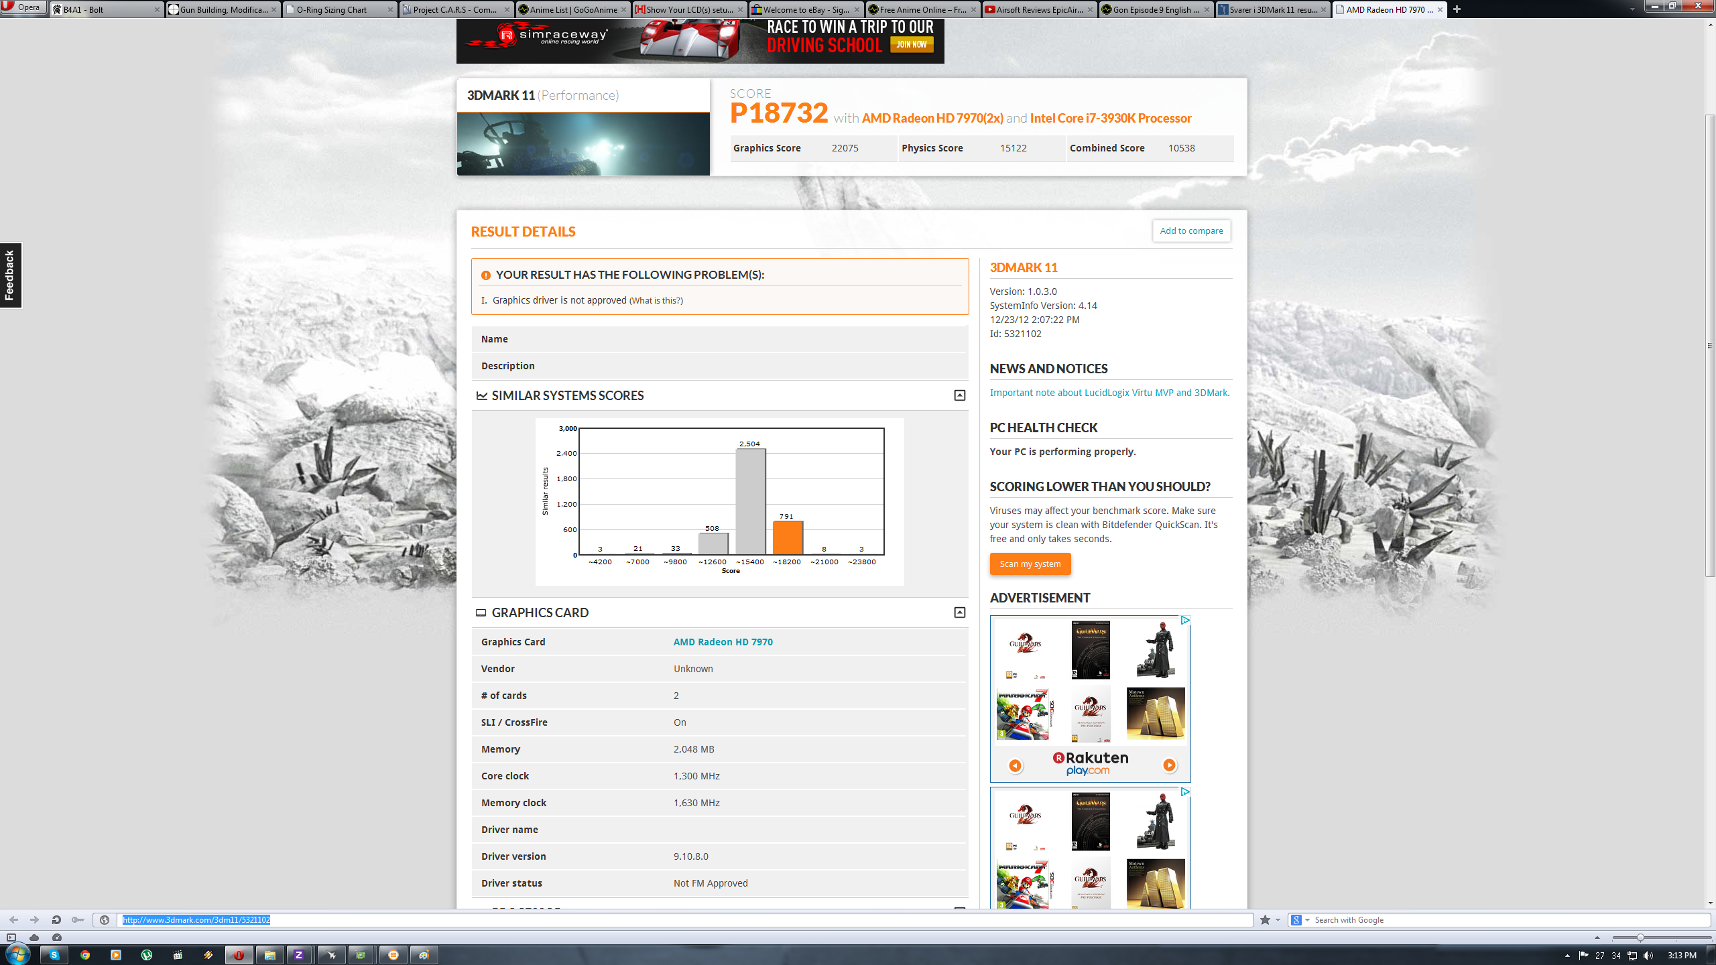The image size is (1716, 965).
Task: Switch to the O-Ring Sizing Chart tab
Action: point(340,9)
